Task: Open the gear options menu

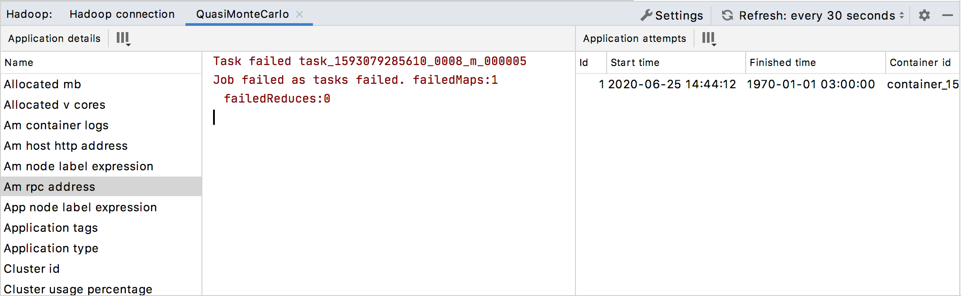Action: pyautogui.click(x=924, y=15)
